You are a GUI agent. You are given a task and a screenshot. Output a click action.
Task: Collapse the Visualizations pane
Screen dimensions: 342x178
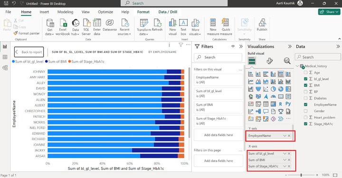[290, 47]
